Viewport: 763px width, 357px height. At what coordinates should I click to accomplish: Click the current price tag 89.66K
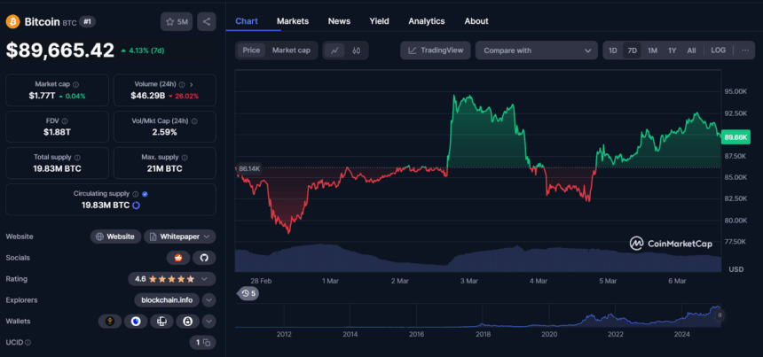735,137
